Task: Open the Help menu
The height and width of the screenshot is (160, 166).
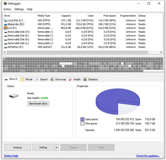Action: [30, 9]
